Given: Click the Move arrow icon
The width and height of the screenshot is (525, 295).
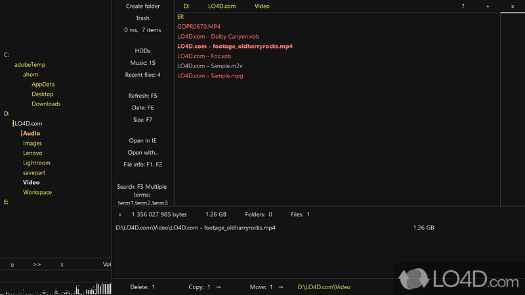Looking at the screenshot, I should click(280, 287).
